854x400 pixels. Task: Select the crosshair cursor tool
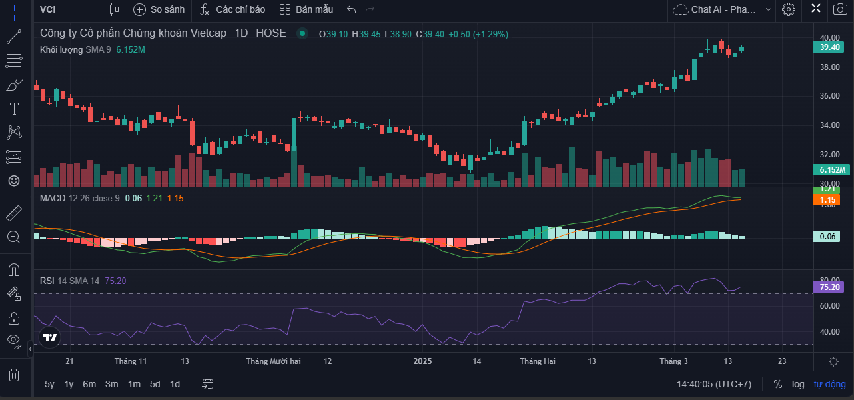click(x=14, y=12)
